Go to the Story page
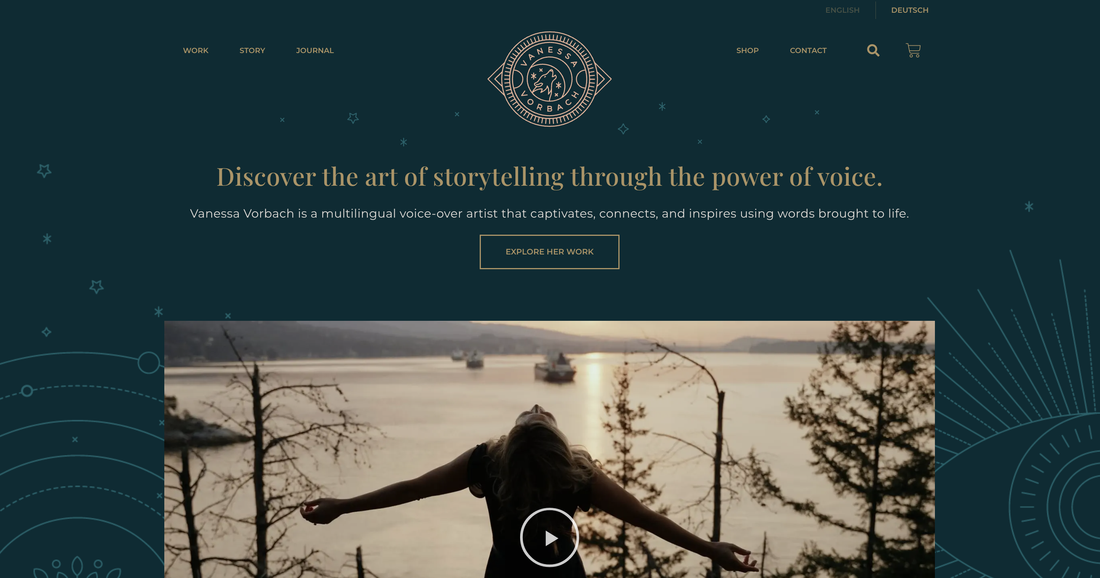The image size is (1100, 578). pyautogui.click(x=252, y=51)
